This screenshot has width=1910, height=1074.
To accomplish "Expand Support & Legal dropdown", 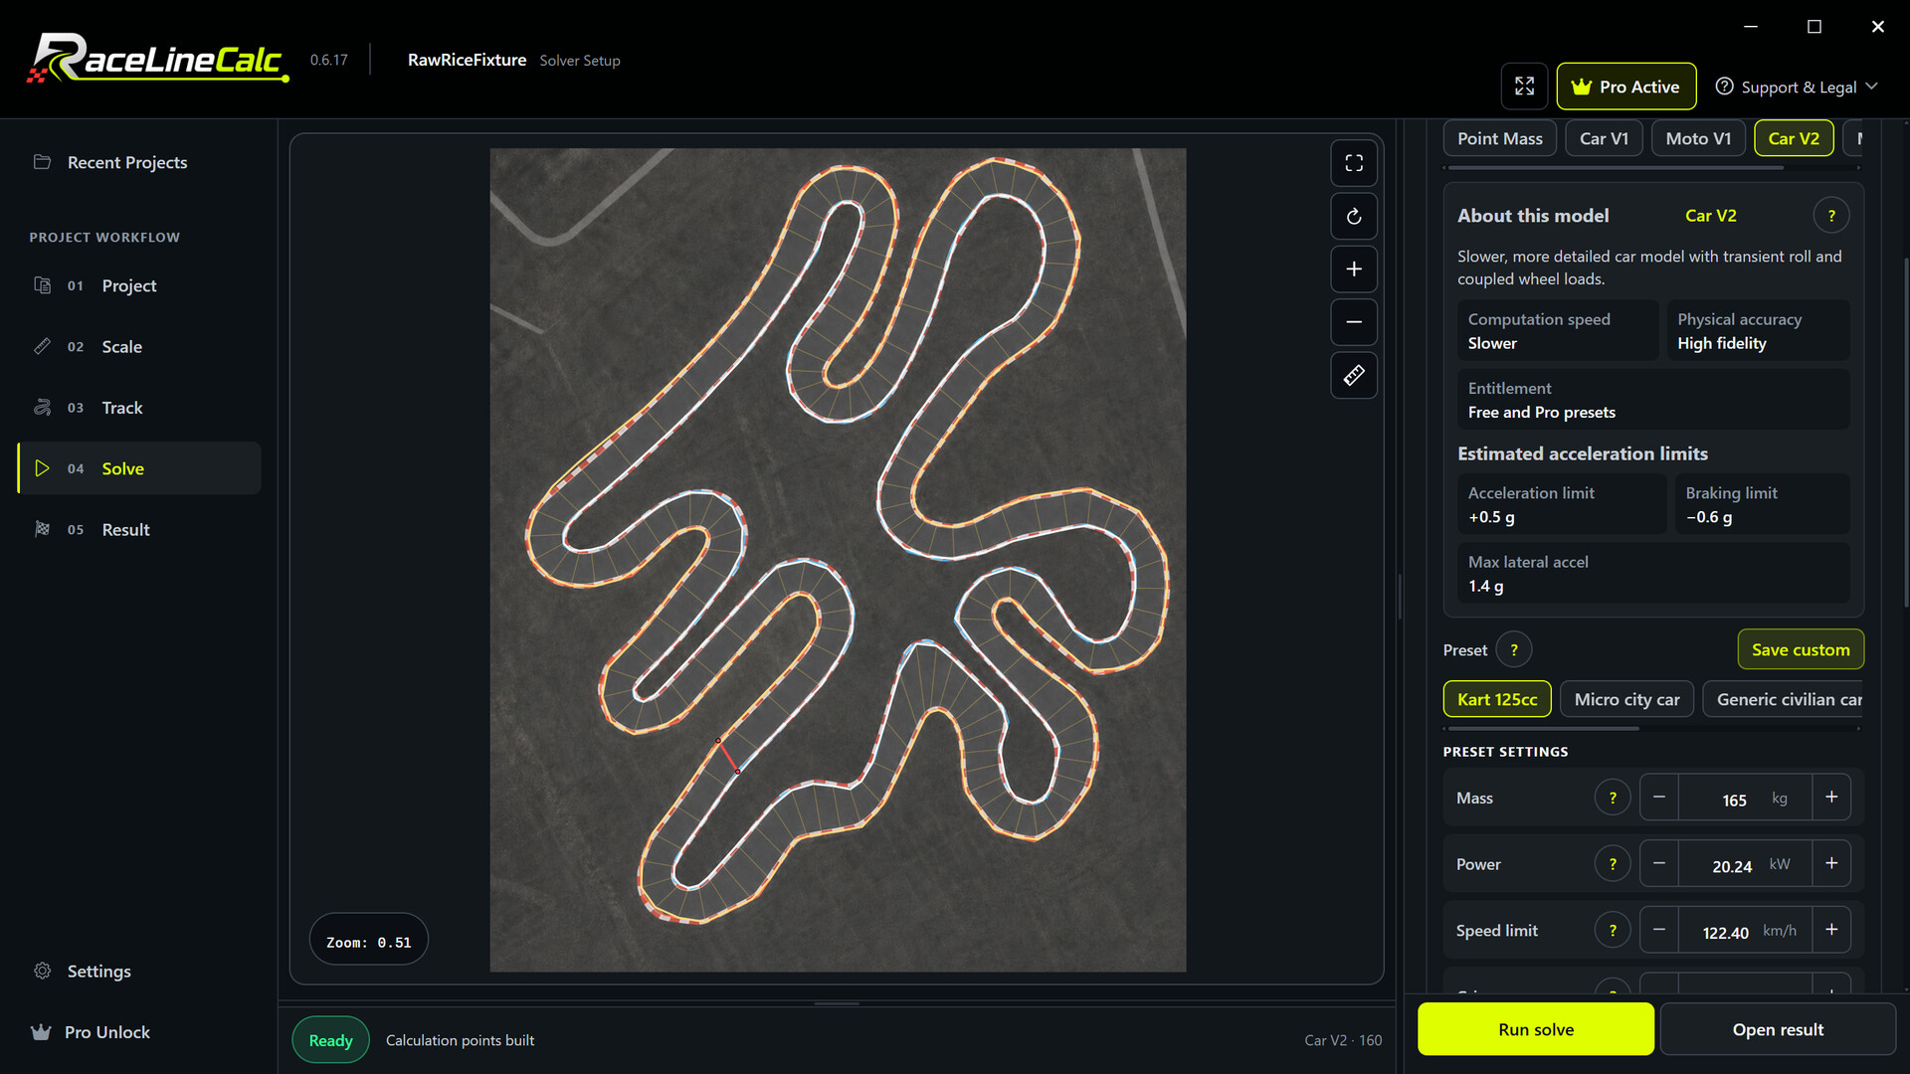I will (1797, 87).
